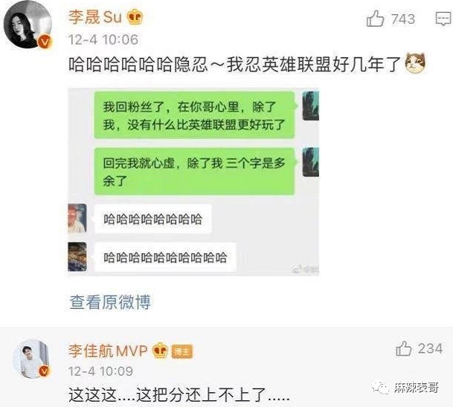Screen dimensions: 453x407
Task: Click the crown badge next to 李晟Su
Action: pos(135,17)
